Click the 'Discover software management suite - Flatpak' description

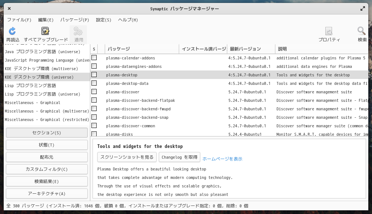pos(322,100)
